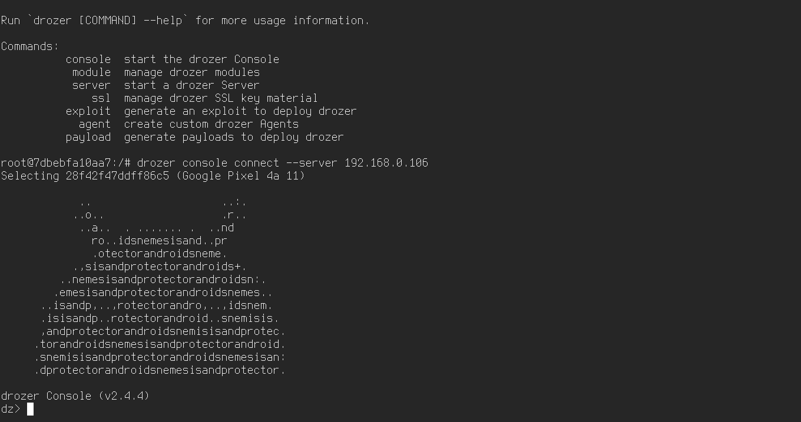This screenshot has width=801, height=422.
Task: Select the 'ssl' command name
Action: point(101,98)
